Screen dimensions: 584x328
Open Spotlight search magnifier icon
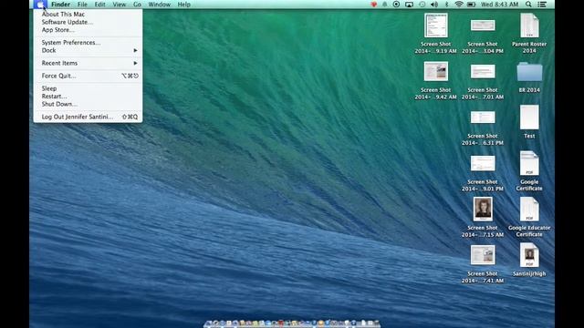point(528,5)
